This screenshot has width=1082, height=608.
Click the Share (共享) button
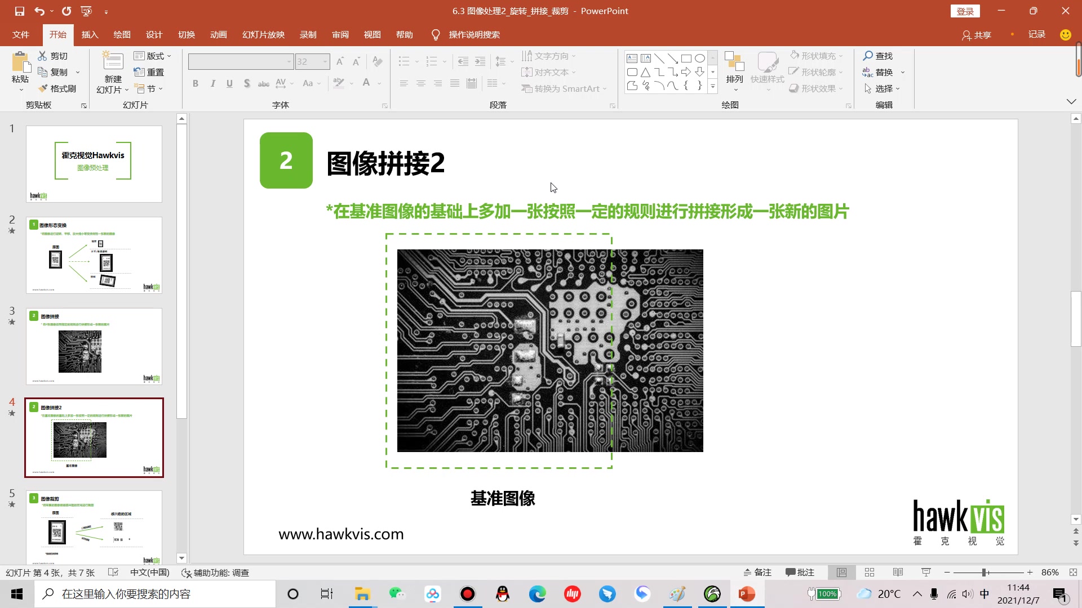tap(976, 35)
